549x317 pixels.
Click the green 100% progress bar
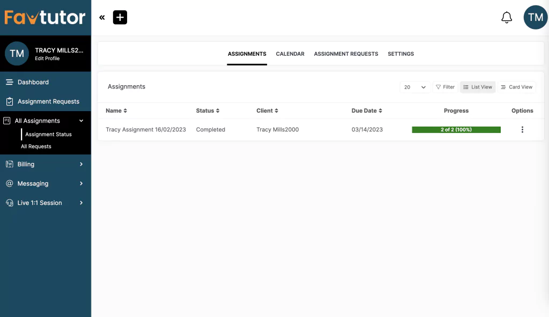pos(456,130)
